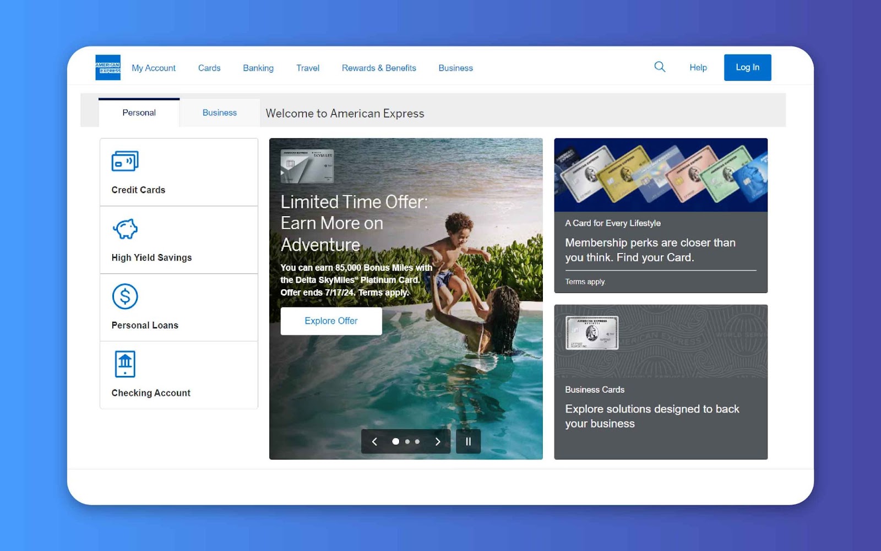Select the third carousel dot

[417, 441]
